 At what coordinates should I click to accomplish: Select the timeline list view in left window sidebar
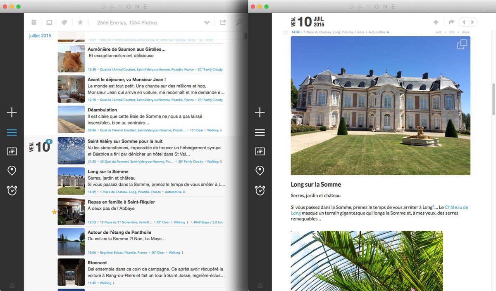click(x=12, y=133)
